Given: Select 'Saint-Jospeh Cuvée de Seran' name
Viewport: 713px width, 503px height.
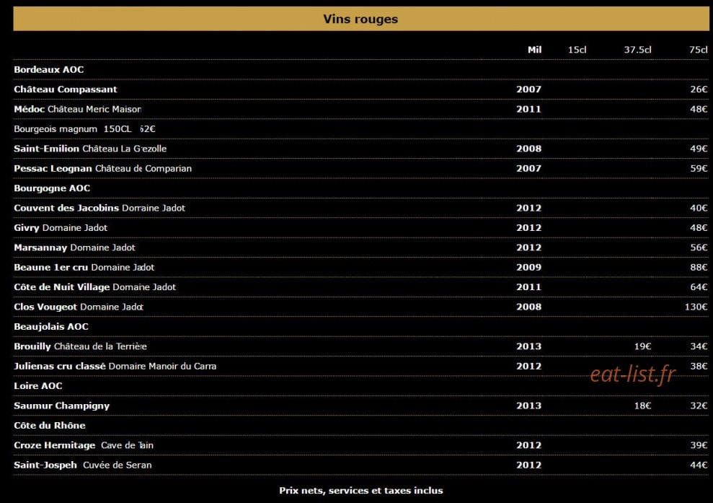Looking at the screenshot, I should pyautogui.click(x=83, y=465).
